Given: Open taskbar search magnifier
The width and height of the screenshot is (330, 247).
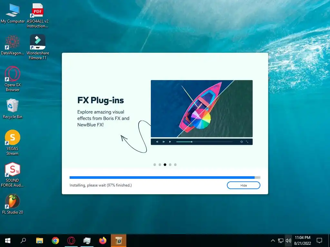Looking at the screenshot, I should point(23,241).
